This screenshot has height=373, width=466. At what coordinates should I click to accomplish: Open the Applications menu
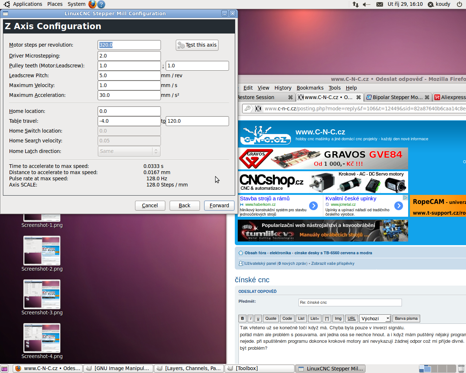[27, 4]
